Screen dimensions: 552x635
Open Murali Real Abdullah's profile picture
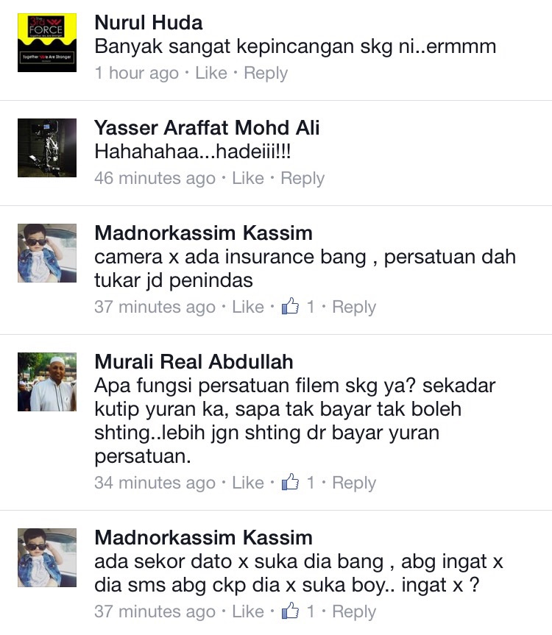[x=47, y=382]
